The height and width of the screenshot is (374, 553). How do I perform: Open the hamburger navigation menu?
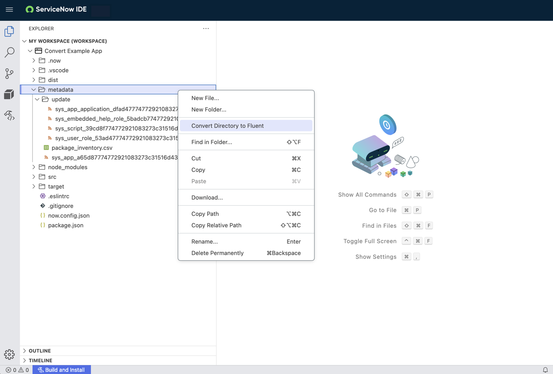(9, 9)
